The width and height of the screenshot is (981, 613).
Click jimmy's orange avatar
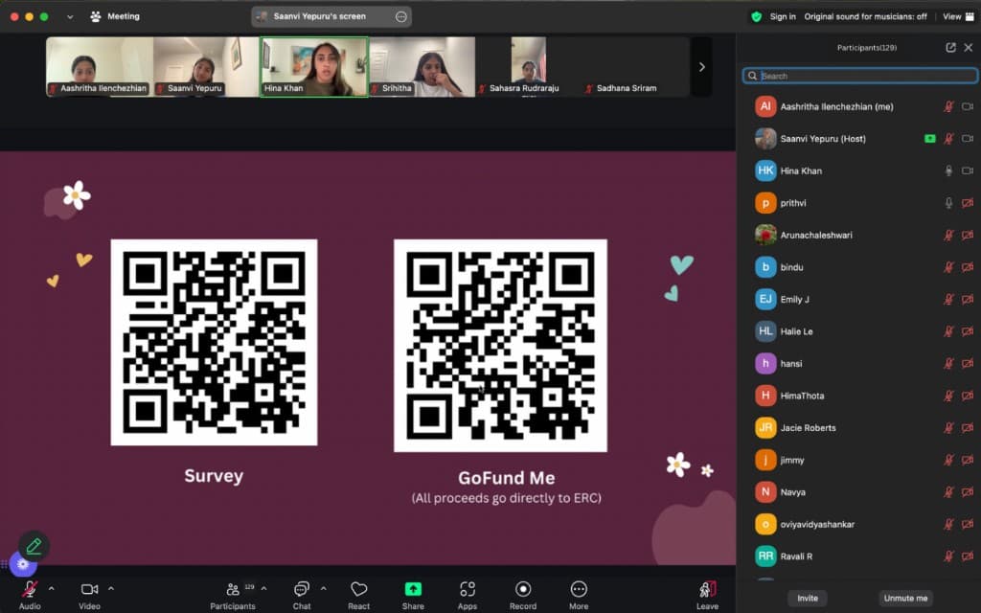765,460
